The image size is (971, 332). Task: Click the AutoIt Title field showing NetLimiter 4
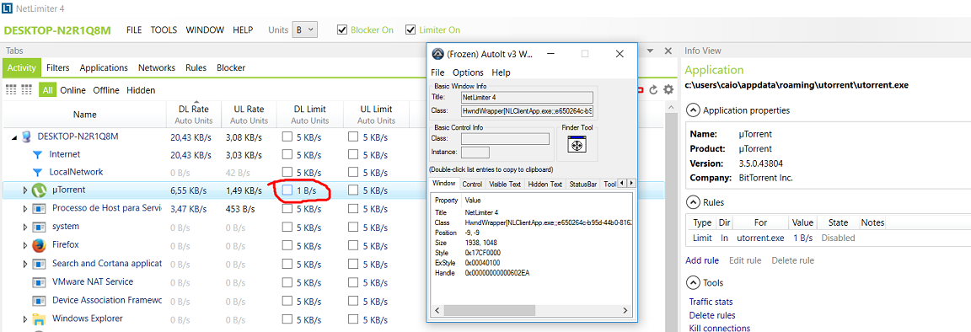[x=527, y=97]
